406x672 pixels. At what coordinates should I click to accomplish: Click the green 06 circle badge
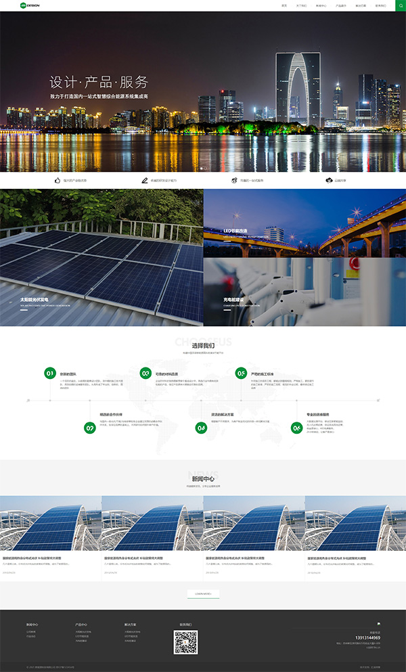(x=296, y=428)
